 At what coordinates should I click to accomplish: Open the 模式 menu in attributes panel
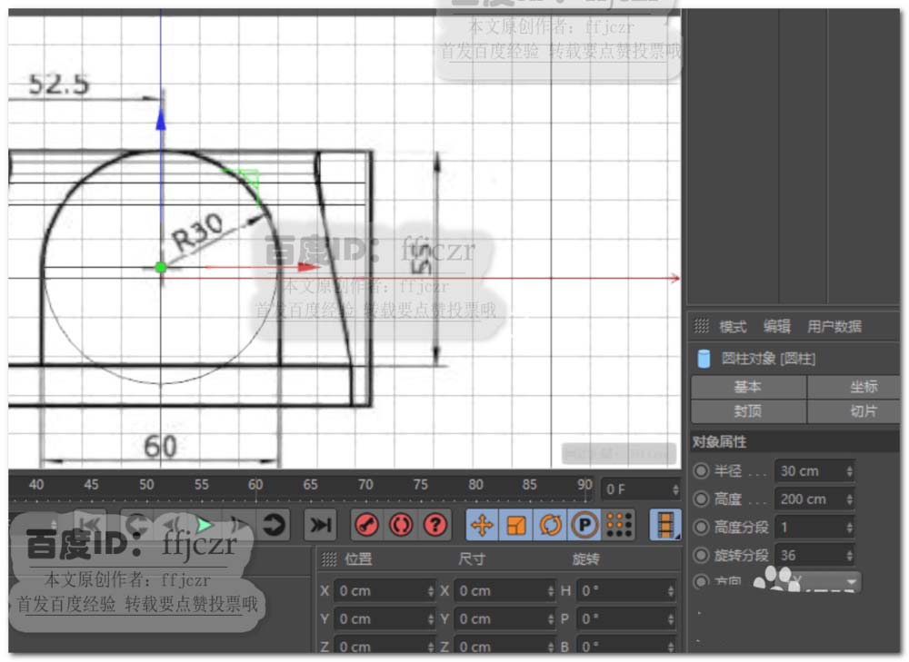pyautogui.click(x=733, y=327)
